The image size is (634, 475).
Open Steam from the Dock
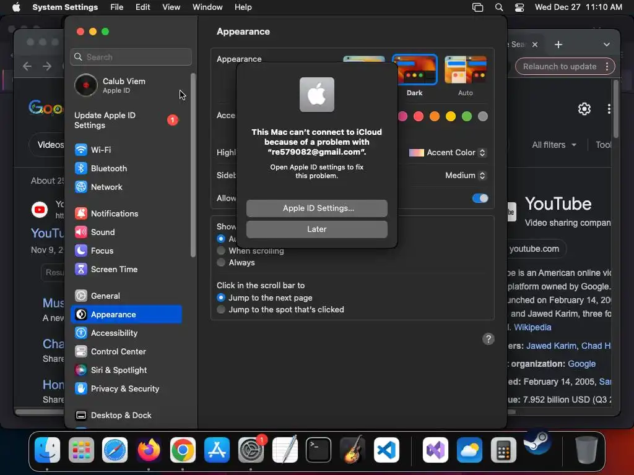[537, 442]
